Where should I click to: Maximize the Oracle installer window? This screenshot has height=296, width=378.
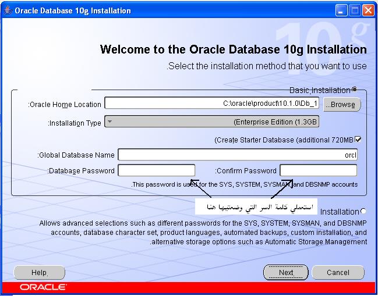coord(355,10)
